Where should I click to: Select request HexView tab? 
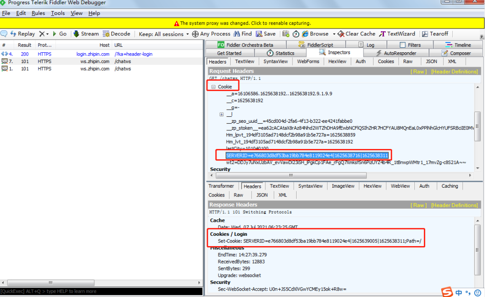[x=337, y=62]
